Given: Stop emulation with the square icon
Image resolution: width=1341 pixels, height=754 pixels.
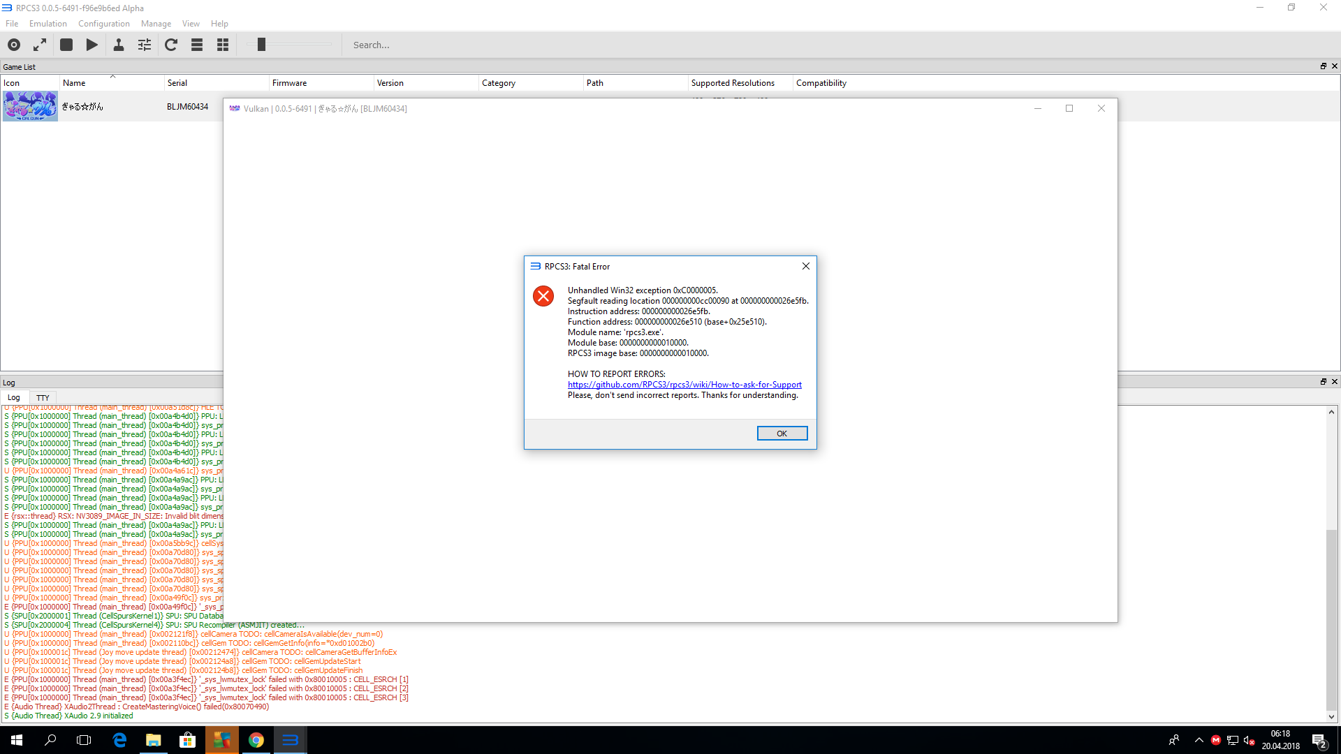Looking at the screenshot, I should click(66, 45).
